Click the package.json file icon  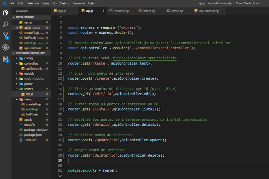[21, 135]
